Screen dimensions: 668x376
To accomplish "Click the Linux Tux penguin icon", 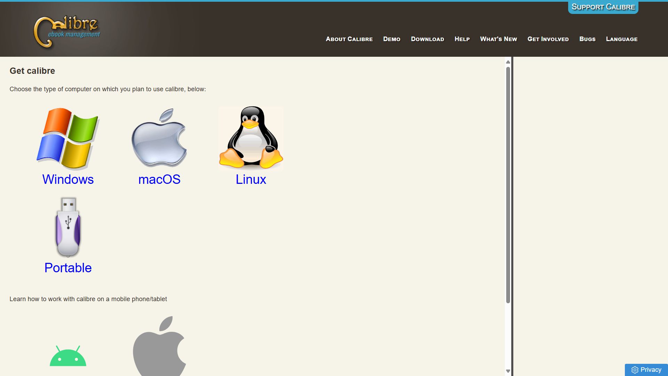I will (251, 138).
